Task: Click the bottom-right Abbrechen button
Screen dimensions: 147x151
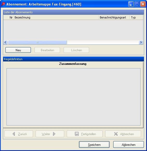Action: [x=129, y=144]
